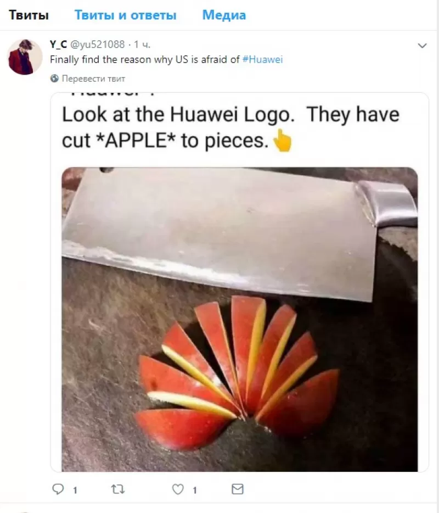Open the @yu521088 username handle

(x=98, y=44)
